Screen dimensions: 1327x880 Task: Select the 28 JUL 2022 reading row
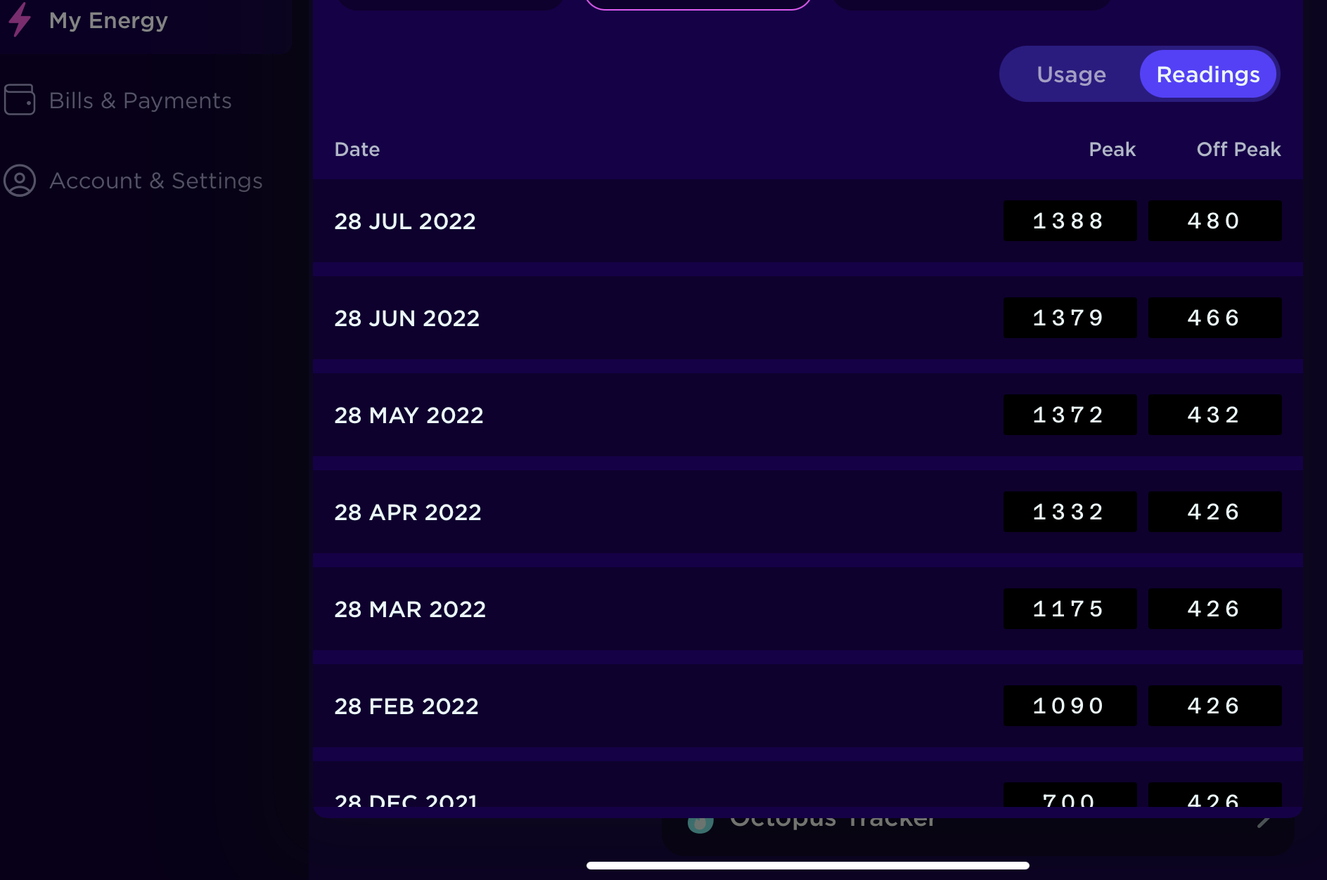(807, 221)
